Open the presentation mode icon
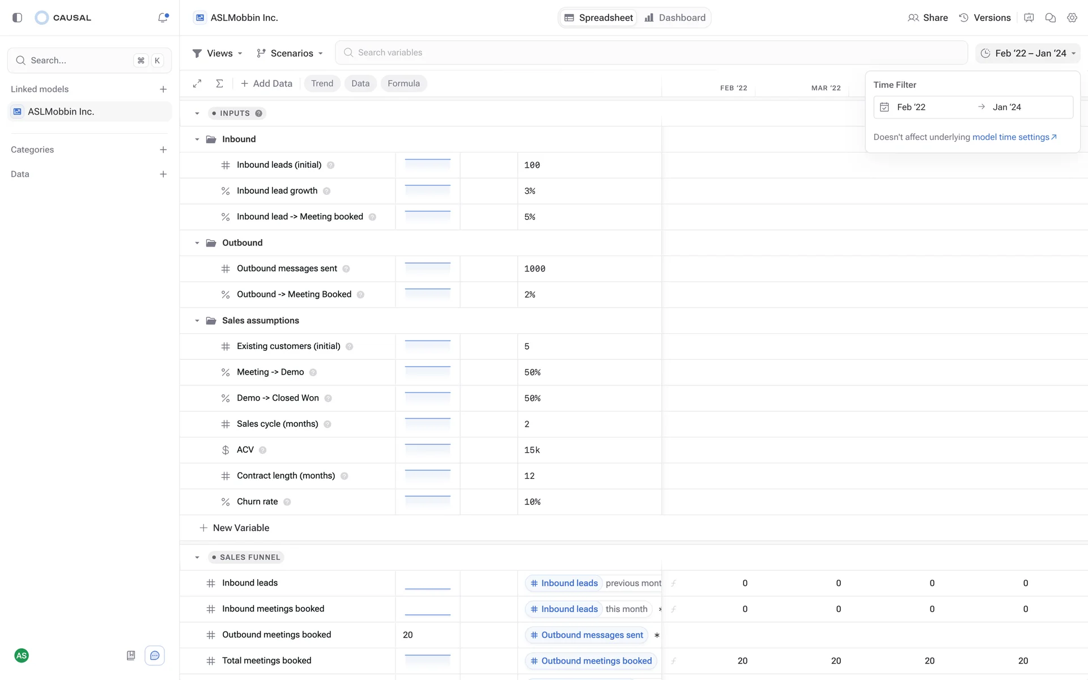The image size is (1088, 680). click(1028, 18)
